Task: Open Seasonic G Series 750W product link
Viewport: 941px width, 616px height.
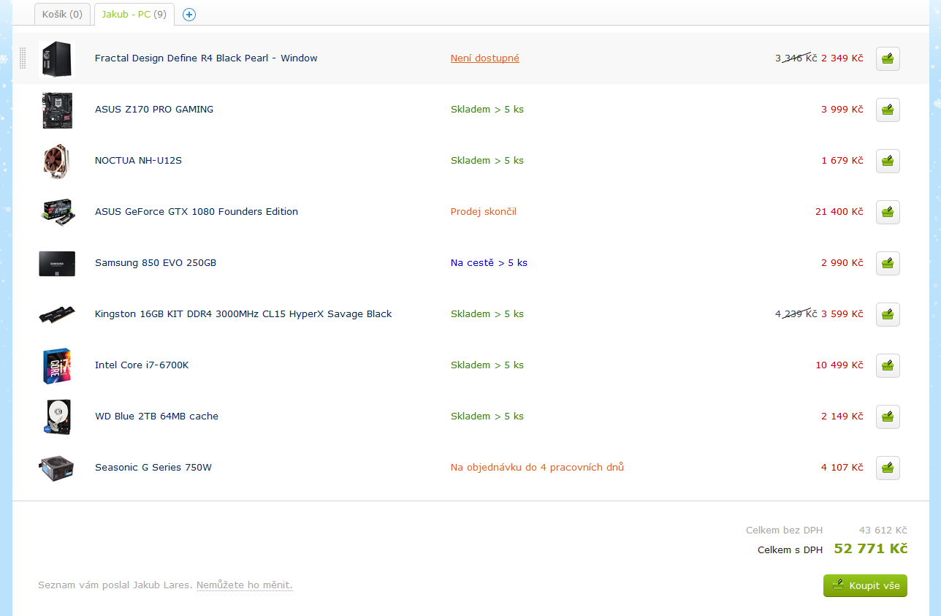Action: 153,468
